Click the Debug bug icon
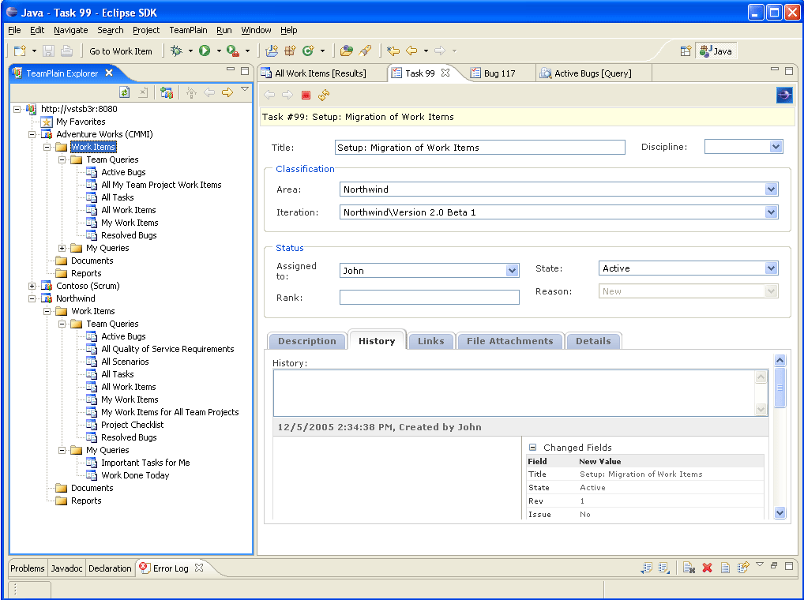This screenshot has width=804, height=600. point(176,51)
